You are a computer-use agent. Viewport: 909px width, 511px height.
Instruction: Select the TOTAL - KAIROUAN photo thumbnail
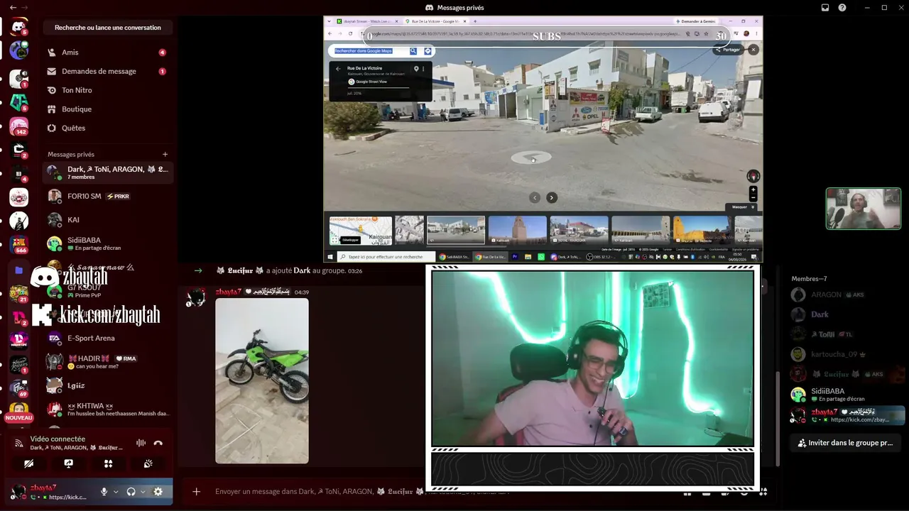[x=579, y=231]
